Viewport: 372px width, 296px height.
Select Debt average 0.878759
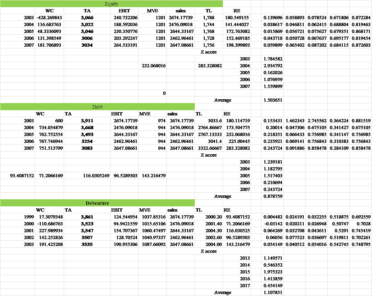tap(272, 196)
